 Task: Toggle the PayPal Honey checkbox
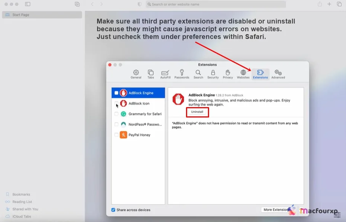point(116,135)
